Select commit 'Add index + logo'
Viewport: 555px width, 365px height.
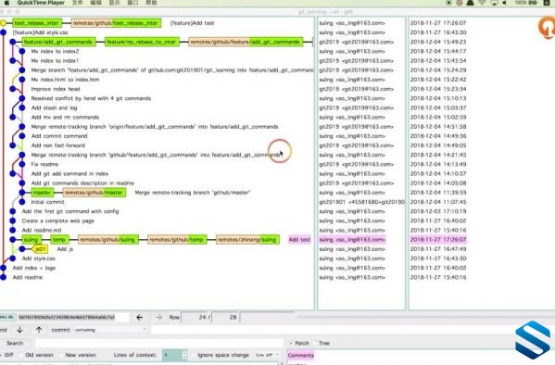click(x=34, y=268)
